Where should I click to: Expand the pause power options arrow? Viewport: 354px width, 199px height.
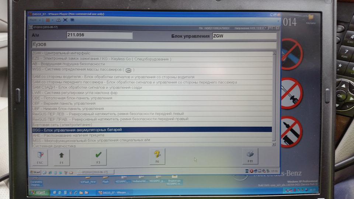pyautogui.click(x=52, y=20)
